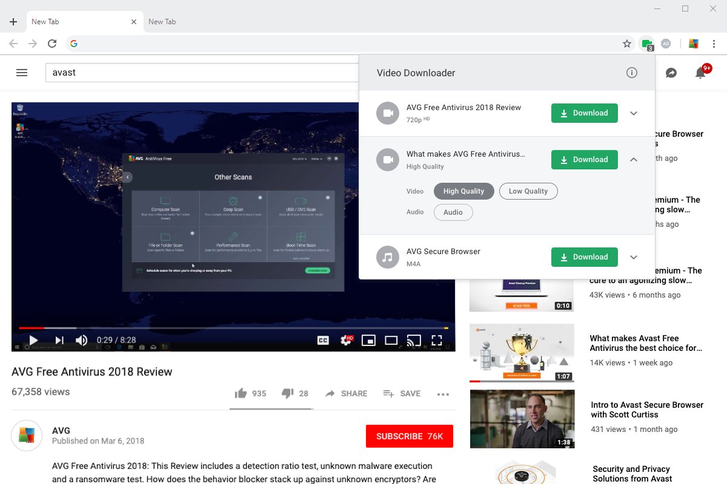
Task: Open the video player settings gear
Action: click(x=346, y=340)
